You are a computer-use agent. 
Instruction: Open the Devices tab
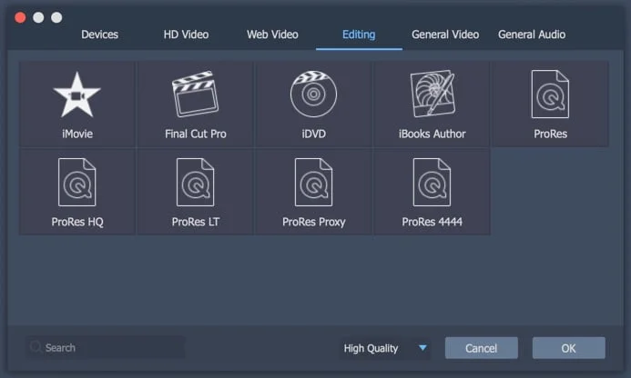pos(100,35)
